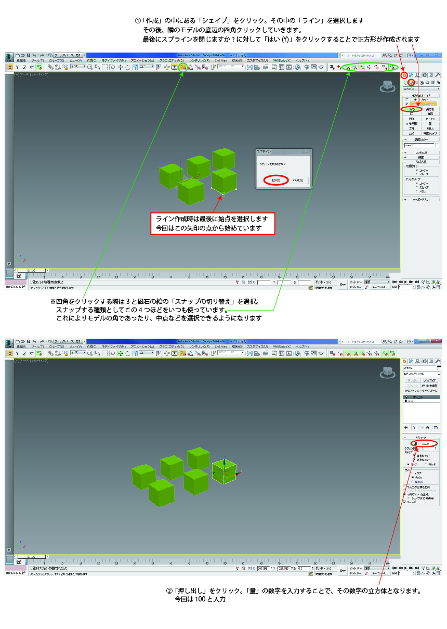The width and height of the screenshot is (447, 629).
Task: Open the スプライン category dropdown
Action: (422, 89)
